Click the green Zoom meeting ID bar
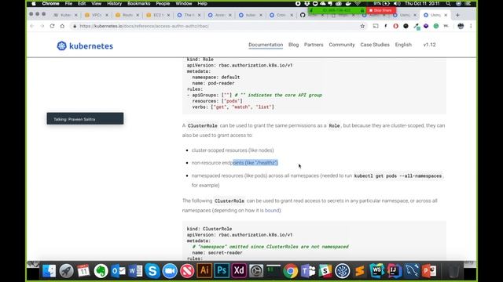The width and height of the screenshot is (503, 282). coord(337,10)
